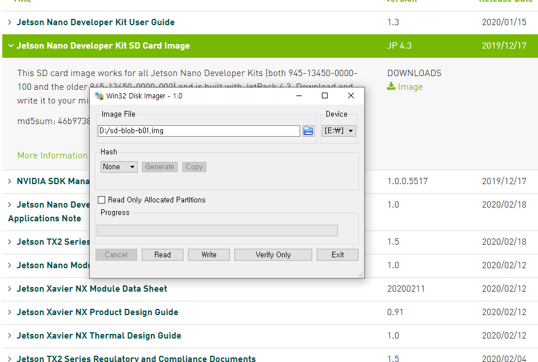Click the date '2019/12/17' in the green row

click(x=504, y=46)
